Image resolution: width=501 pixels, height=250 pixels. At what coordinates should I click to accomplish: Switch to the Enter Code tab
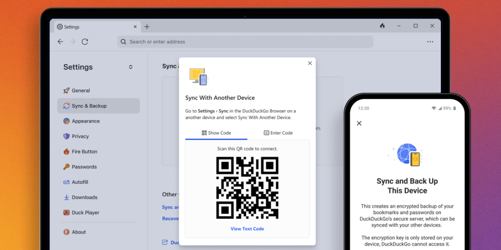tap(278, 133)
